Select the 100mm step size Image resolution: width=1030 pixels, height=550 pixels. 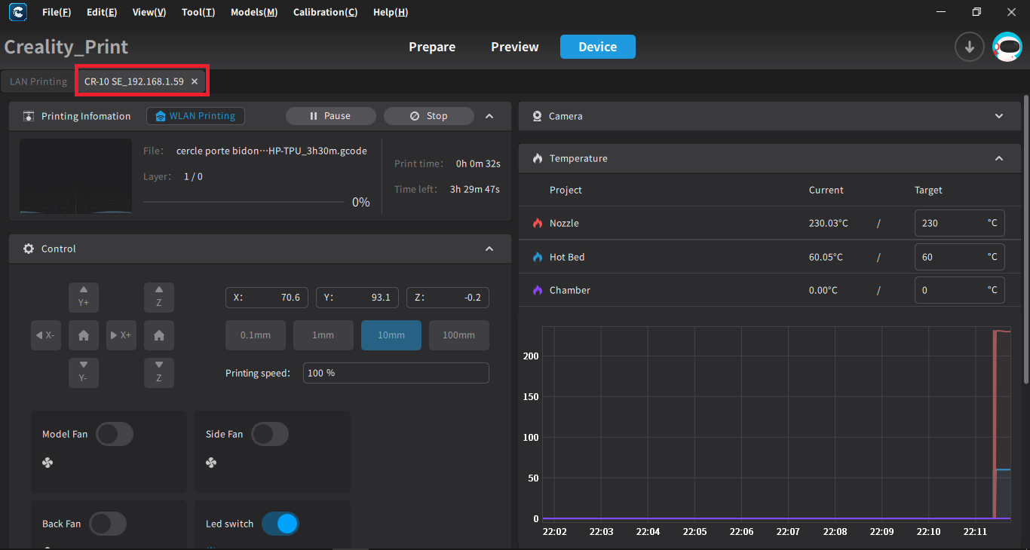pyautogui.click(x=459, y=335)
